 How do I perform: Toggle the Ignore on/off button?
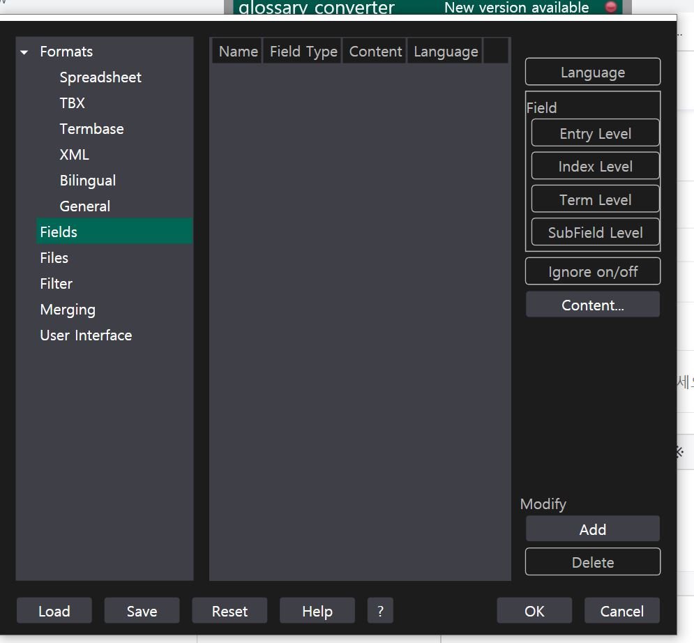[592, 272]
